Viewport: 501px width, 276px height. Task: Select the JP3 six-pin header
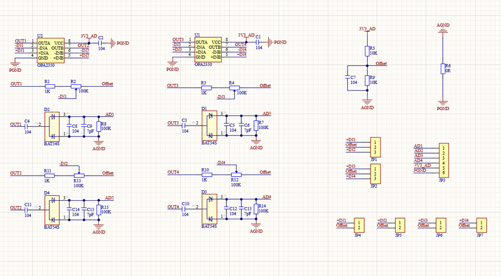coord(444,161)
